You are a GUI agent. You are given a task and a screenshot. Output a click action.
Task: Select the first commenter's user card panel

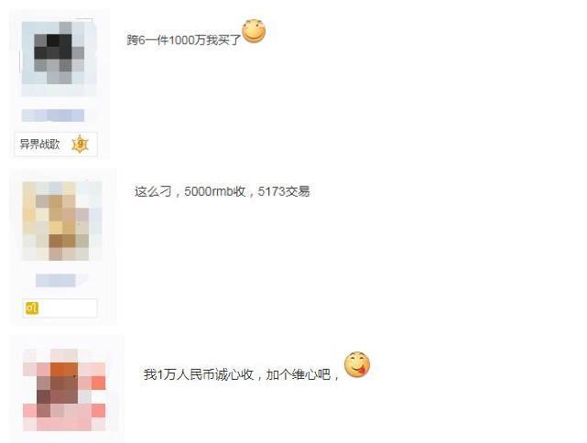pyautogui.click(x=60, y=84)
